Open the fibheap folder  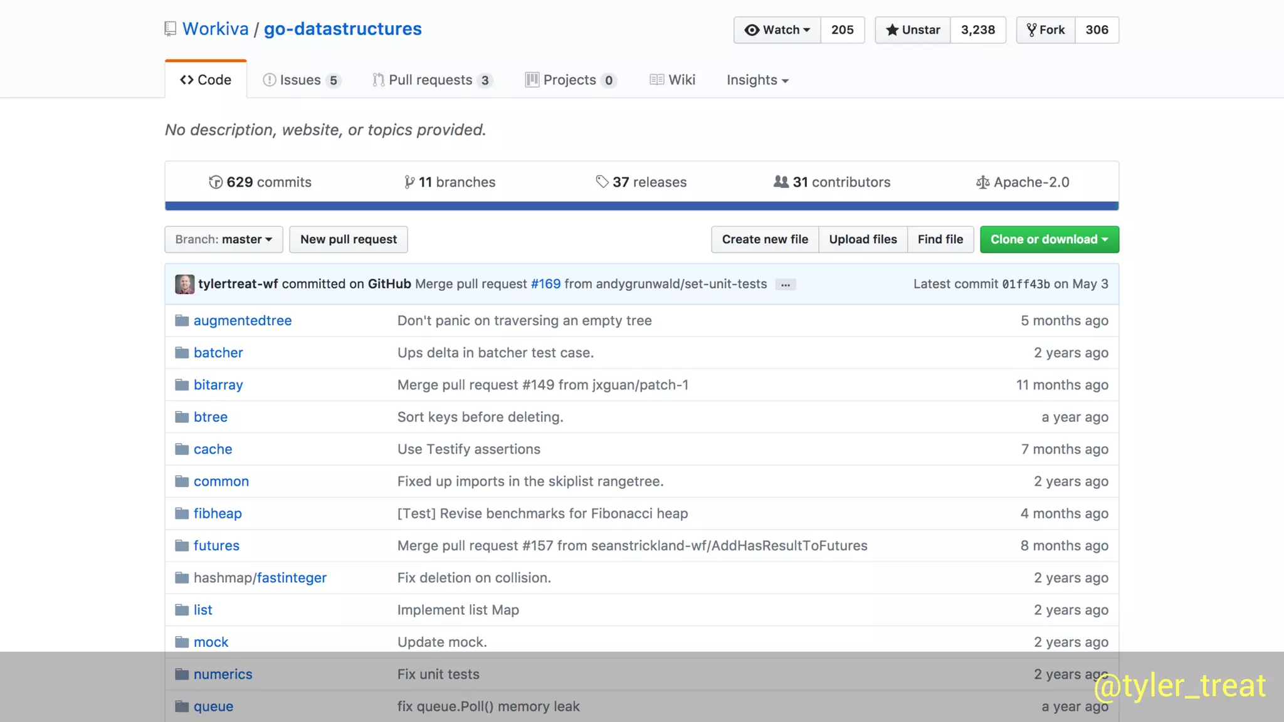[218, 513]
